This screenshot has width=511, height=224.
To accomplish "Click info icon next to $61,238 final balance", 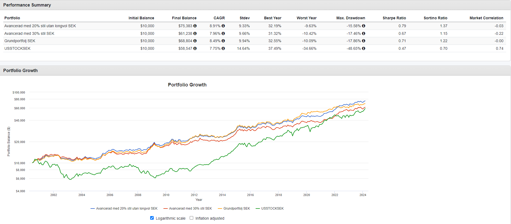I will pyautogui.click(x=195, y=33).
